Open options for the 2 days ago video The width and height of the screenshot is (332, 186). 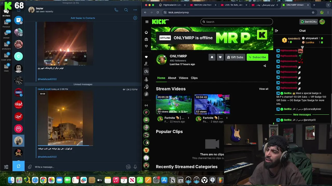tap(227, 118)
